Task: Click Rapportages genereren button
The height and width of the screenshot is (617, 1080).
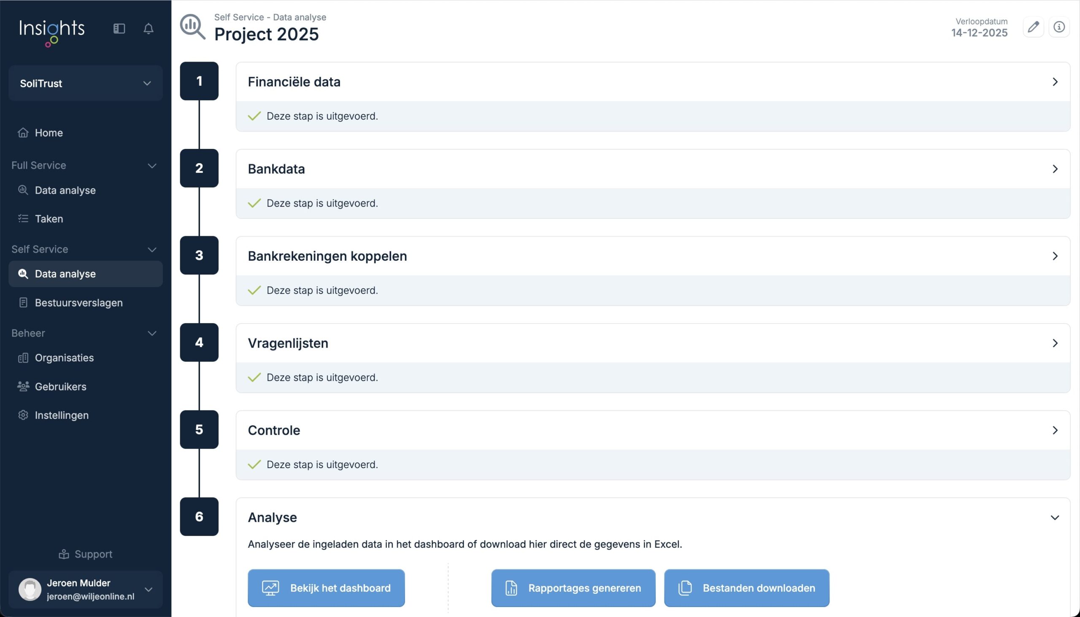Action: (573, 588)
